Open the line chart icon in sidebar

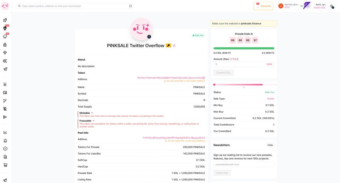5,132
